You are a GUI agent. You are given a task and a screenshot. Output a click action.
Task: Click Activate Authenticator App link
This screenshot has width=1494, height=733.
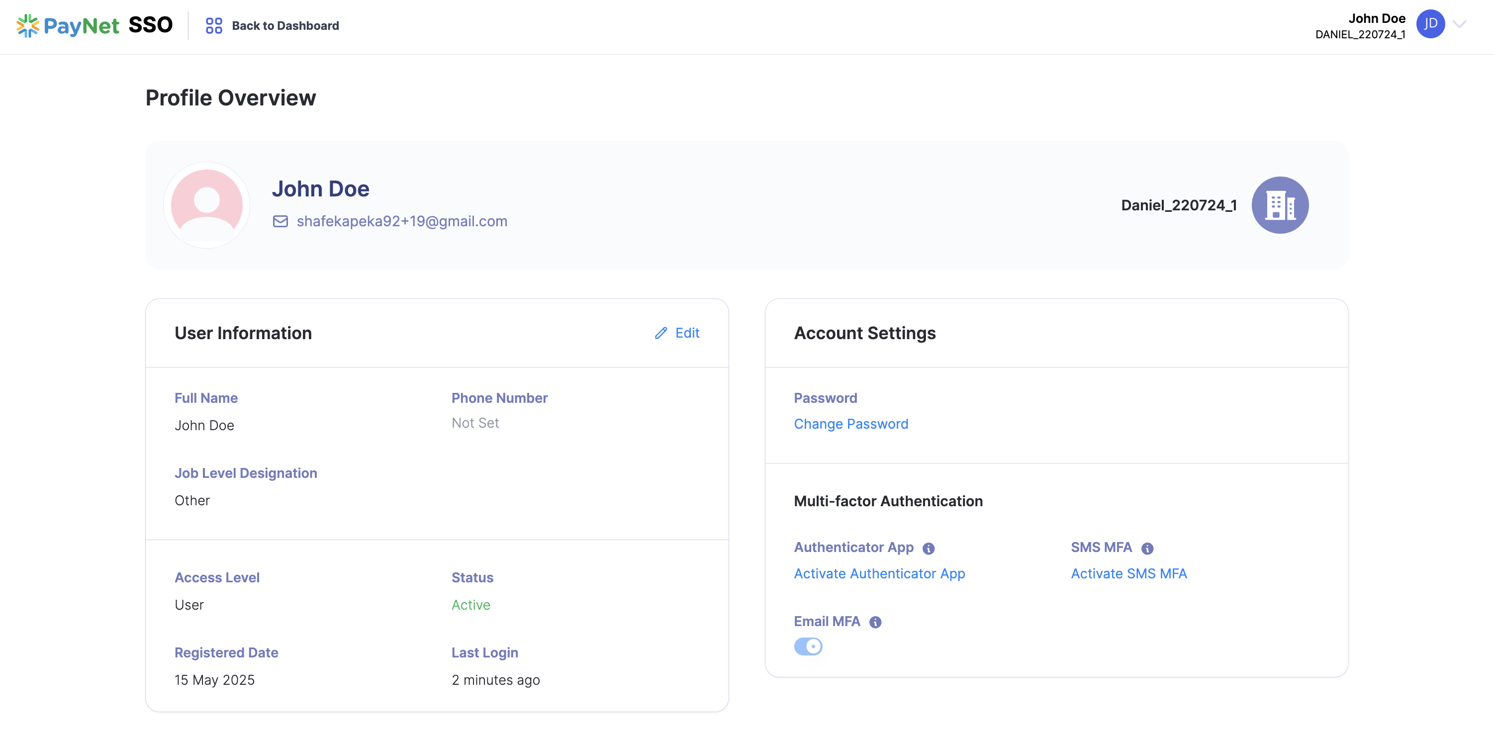point(879,573)
